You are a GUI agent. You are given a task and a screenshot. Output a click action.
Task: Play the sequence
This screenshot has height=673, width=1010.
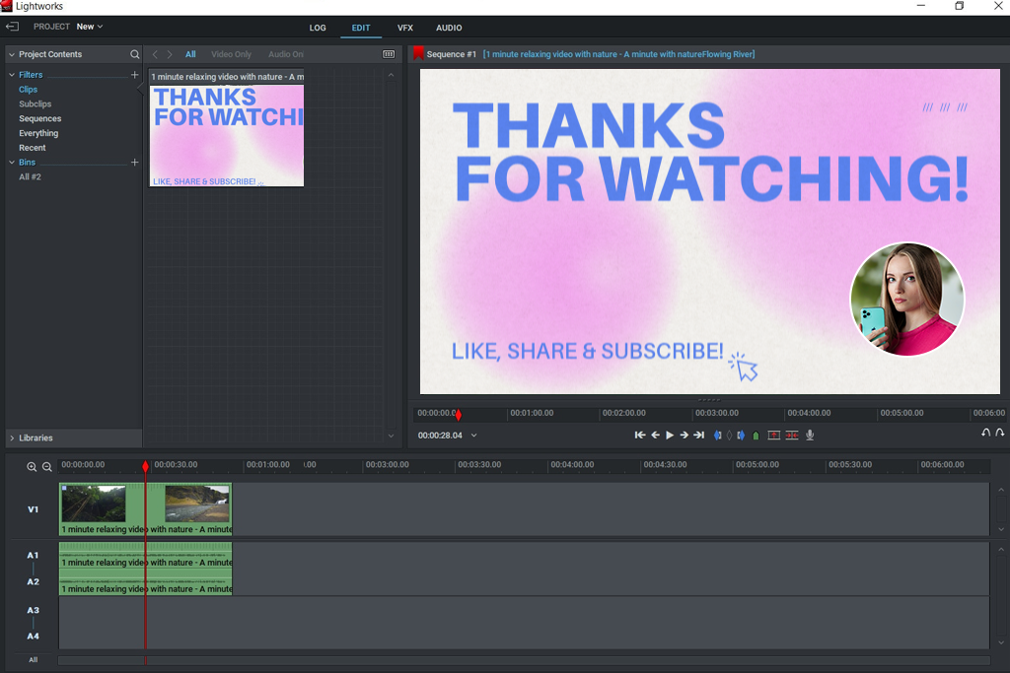coord(670,436)
